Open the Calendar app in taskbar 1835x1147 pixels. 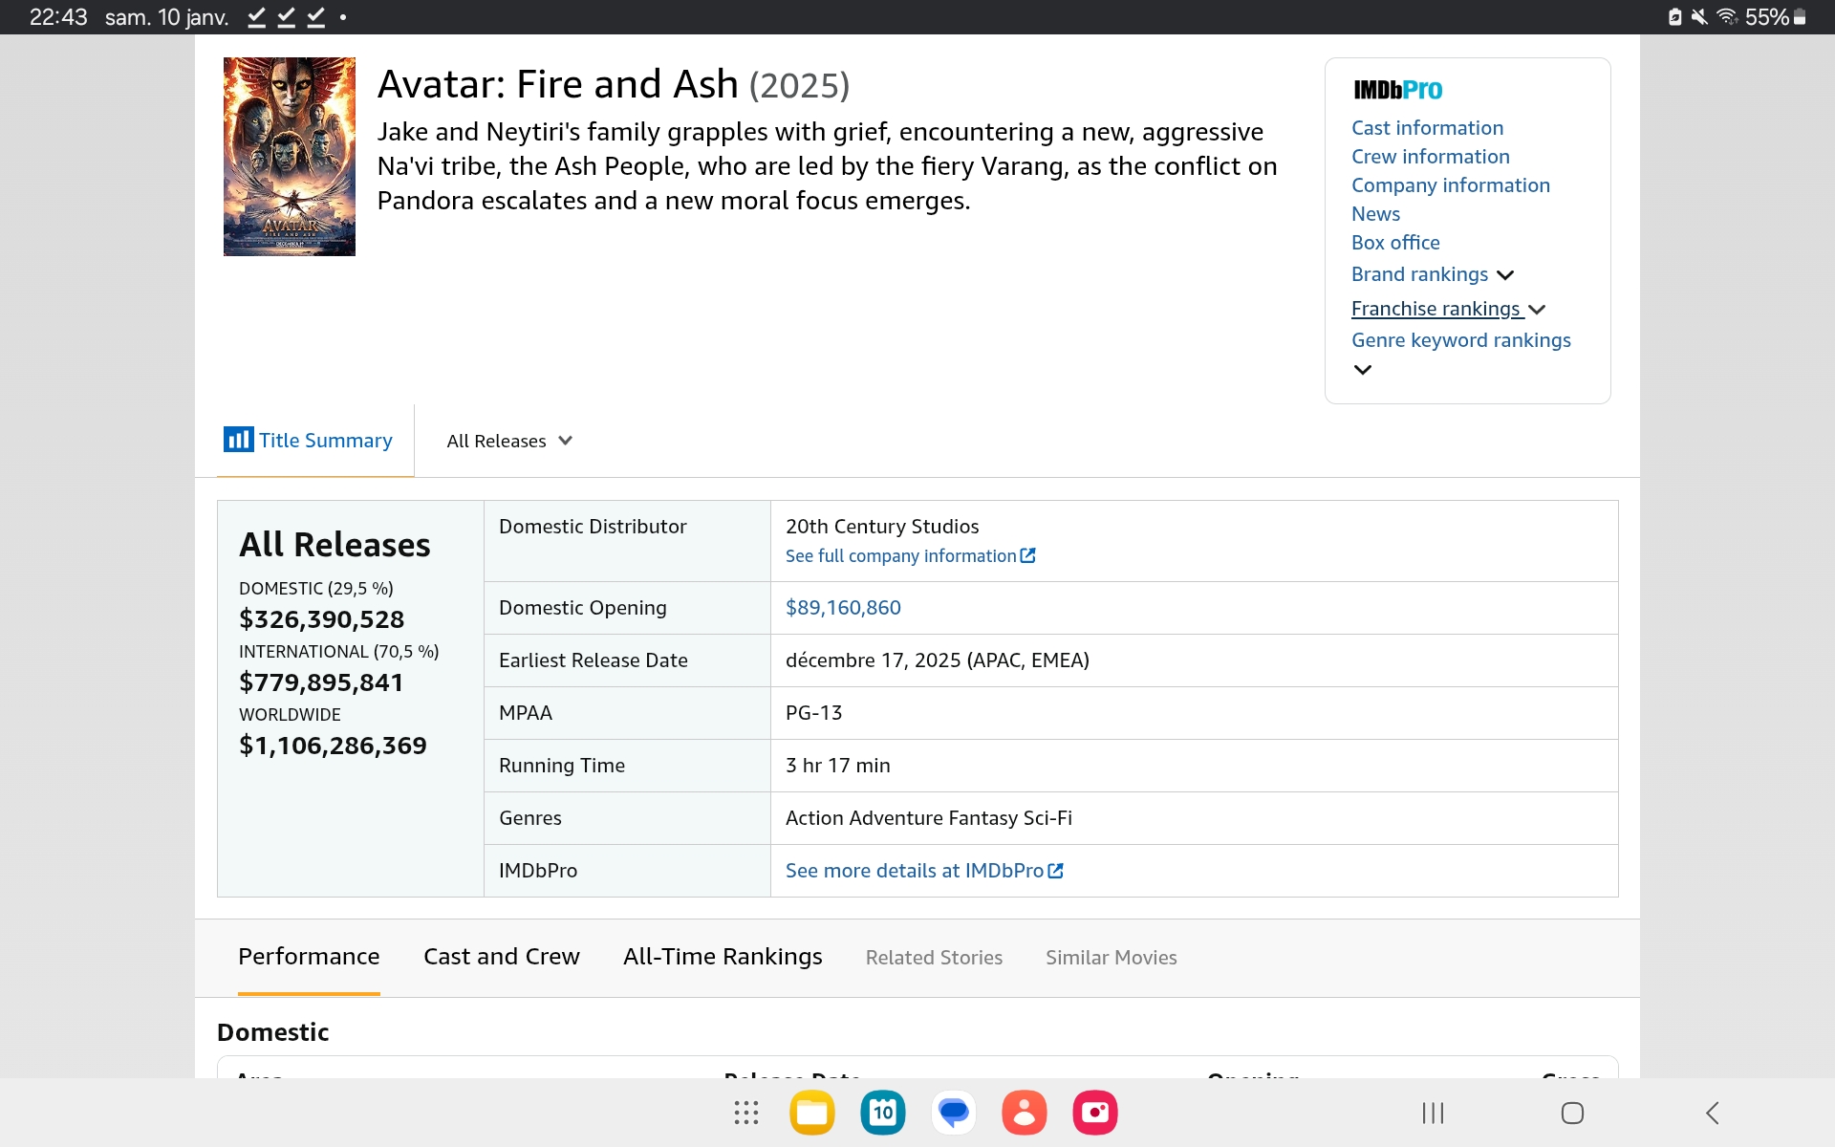[x=883, y=1113]
